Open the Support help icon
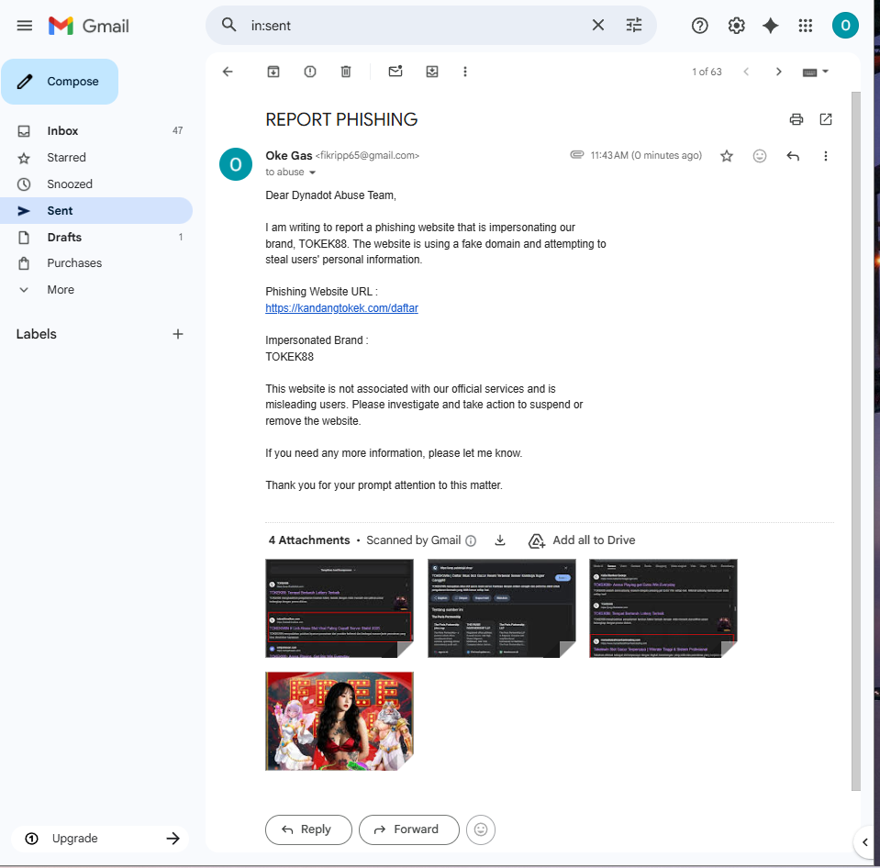 (699, 26)
